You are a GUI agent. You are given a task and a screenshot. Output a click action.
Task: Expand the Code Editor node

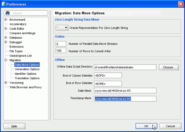[x=6, y=29]
